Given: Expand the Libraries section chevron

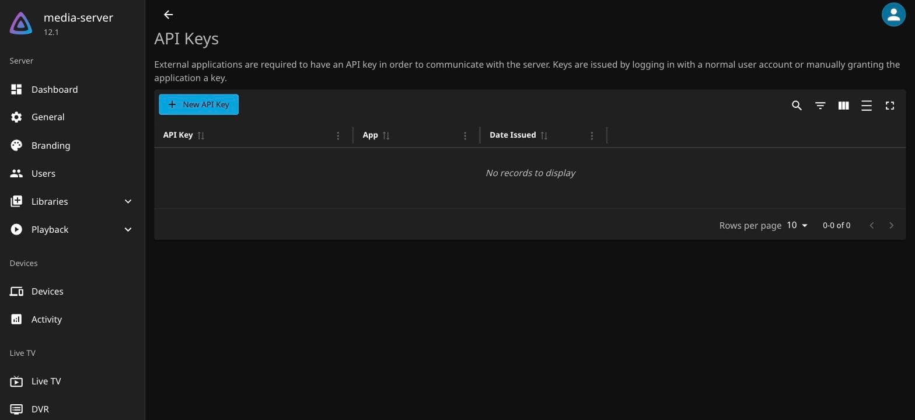Looking at the screenshot, I should coord(128,201).
